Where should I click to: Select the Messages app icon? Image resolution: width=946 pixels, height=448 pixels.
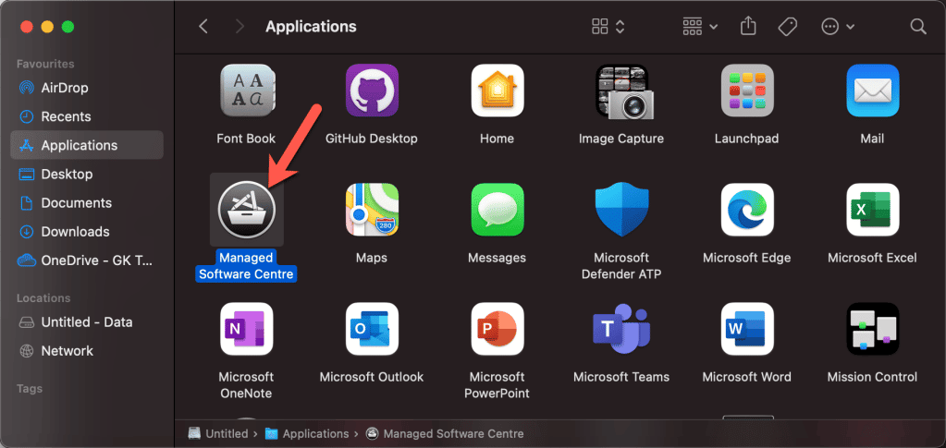click(x=498, y=210)
